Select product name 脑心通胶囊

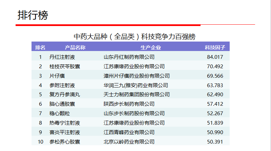(62, 104)
